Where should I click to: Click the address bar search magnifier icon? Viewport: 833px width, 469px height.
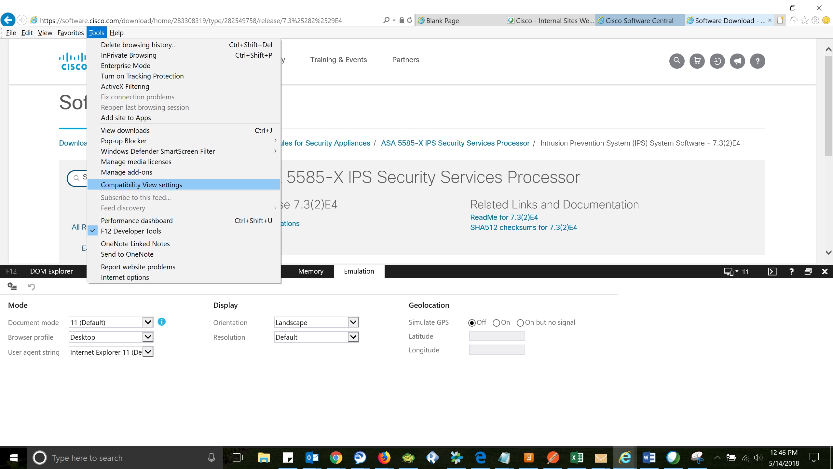click(386, 20)
